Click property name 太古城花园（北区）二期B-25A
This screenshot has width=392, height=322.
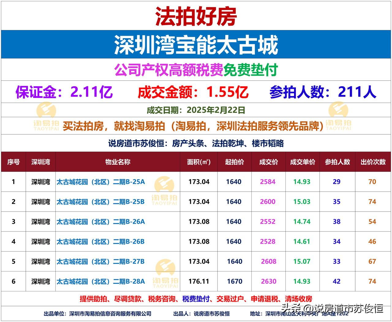[x=101, y=182]
